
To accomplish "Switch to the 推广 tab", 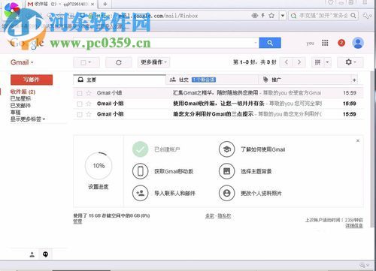I will coord(305,80).
